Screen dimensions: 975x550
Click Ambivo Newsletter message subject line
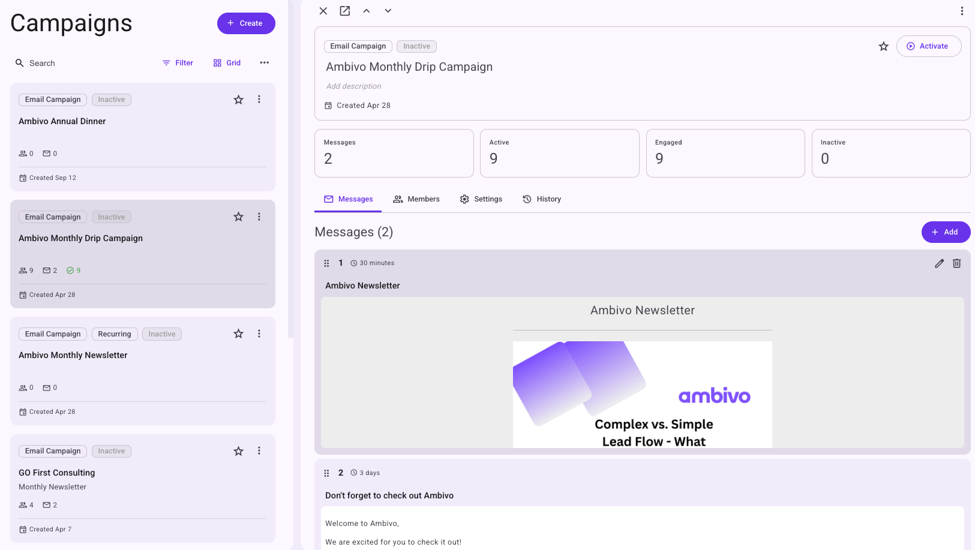[x=362, y=285]
